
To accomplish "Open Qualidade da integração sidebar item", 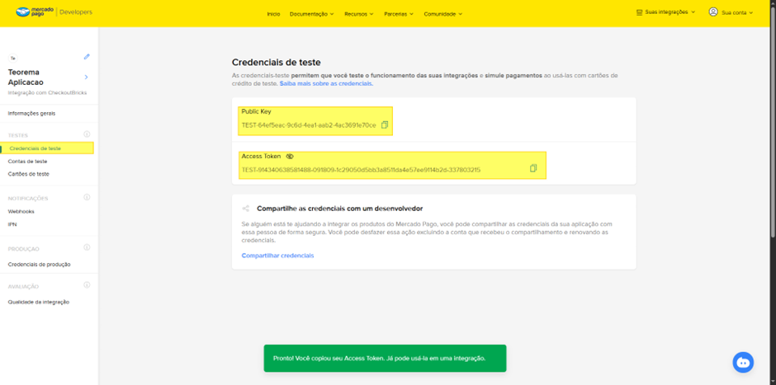I will point(39,302).
